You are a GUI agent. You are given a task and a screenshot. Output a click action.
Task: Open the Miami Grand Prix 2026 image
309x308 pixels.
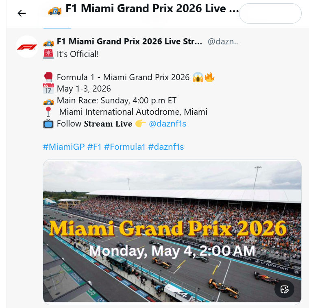(172, 232)
